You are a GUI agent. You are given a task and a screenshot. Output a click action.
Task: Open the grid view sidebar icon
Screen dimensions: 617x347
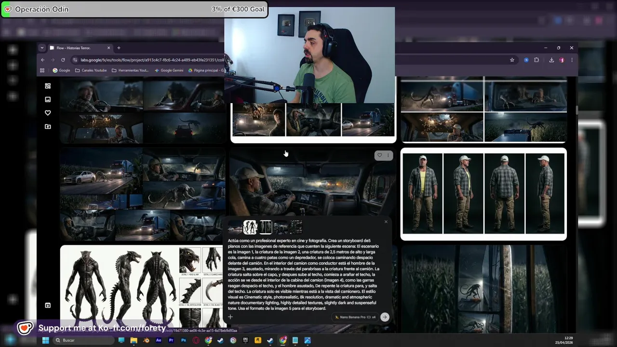[48, 86]
